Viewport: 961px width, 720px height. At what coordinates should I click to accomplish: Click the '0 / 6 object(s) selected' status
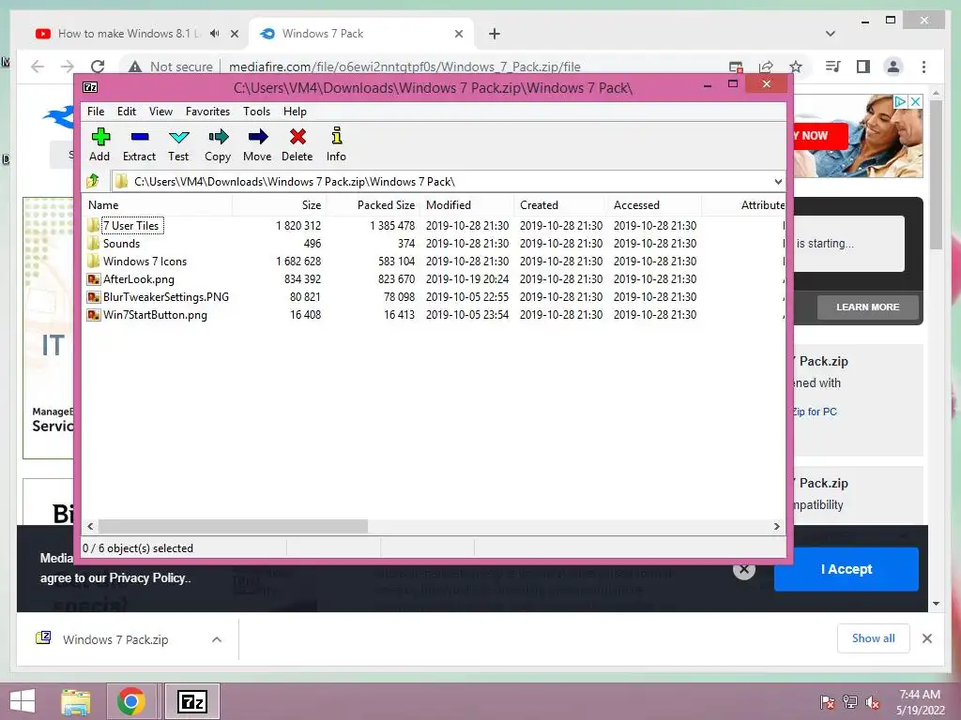[x=138, y=547]
